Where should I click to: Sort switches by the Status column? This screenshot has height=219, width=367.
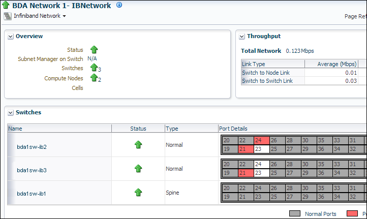pyautogui.click(x=138, y=129)
